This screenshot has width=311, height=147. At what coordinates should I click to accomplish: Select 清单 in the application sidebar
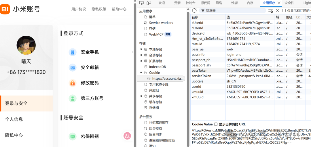click(152, 17)
